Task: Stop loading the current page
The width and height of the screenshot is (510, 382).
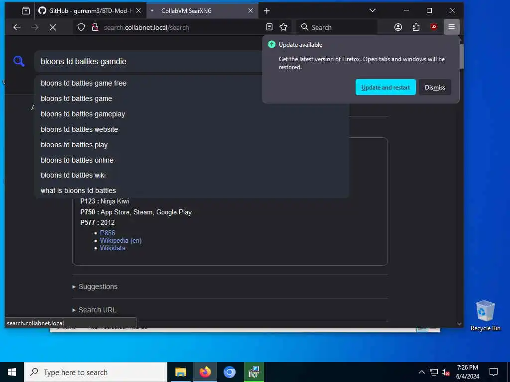Action: coord(53,27)
